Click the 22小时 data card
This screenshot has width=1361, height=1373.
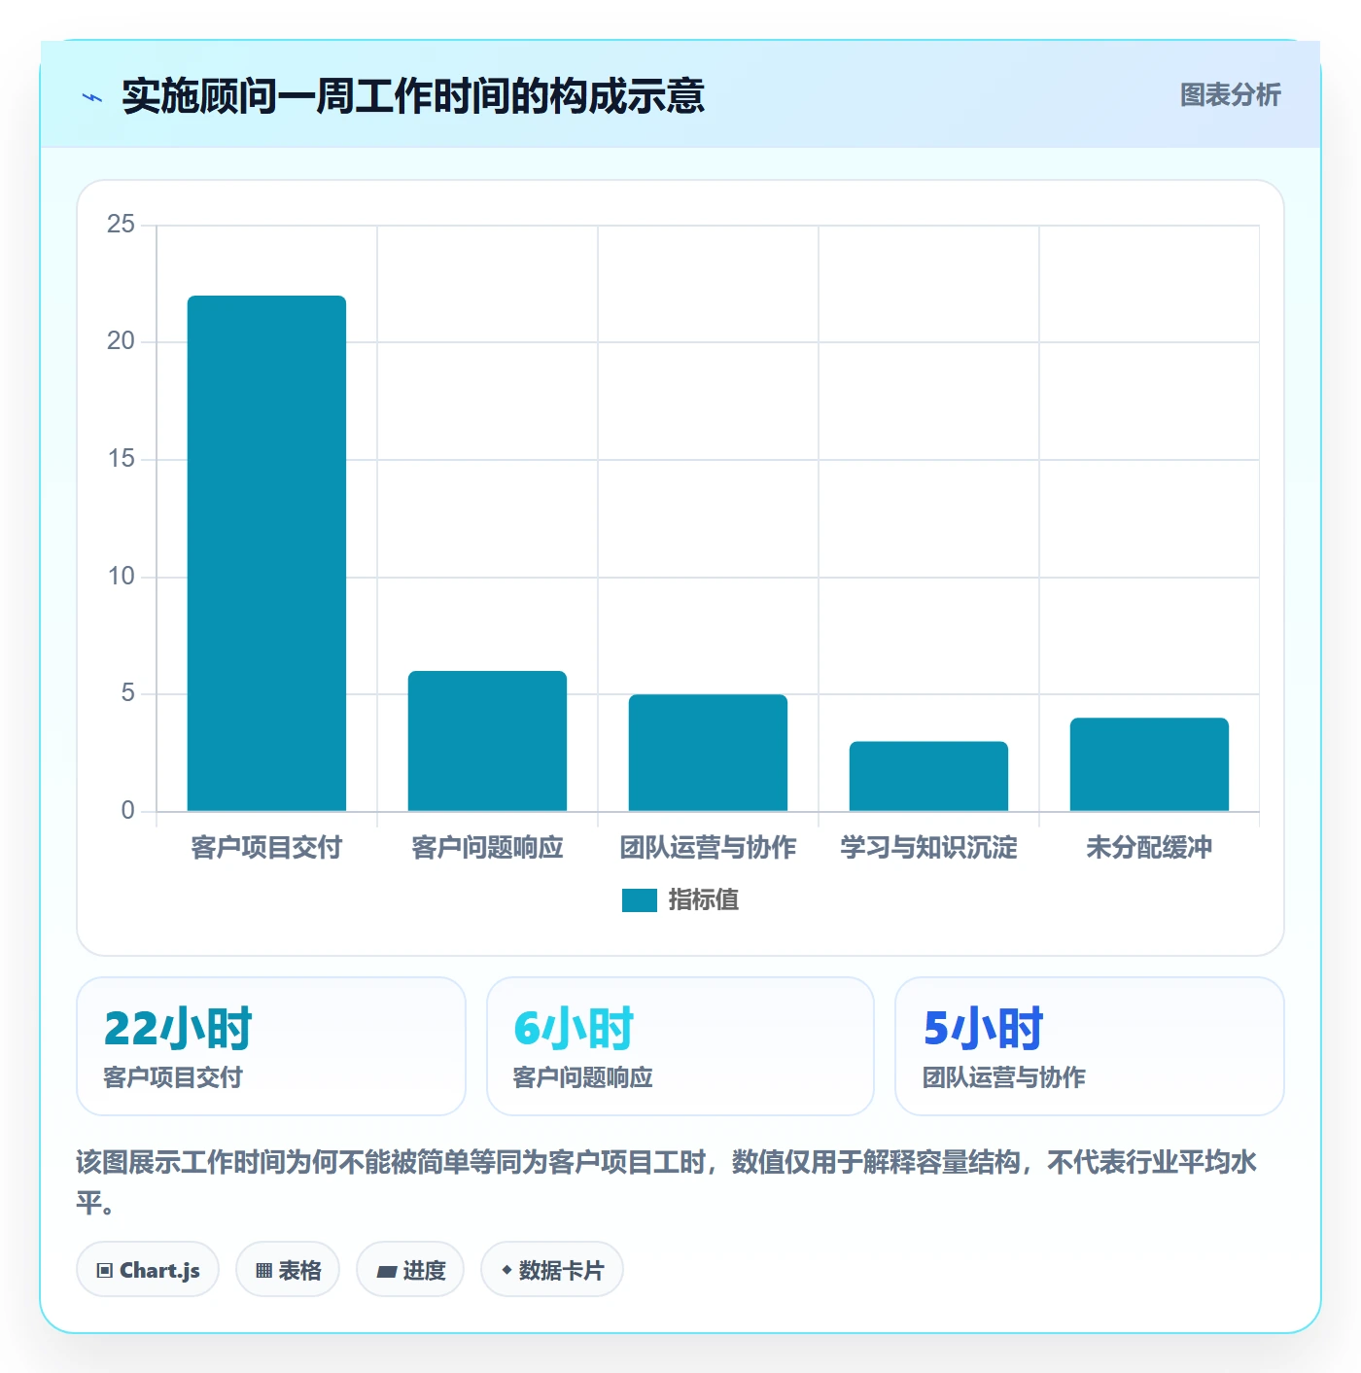pos(271,1046)
